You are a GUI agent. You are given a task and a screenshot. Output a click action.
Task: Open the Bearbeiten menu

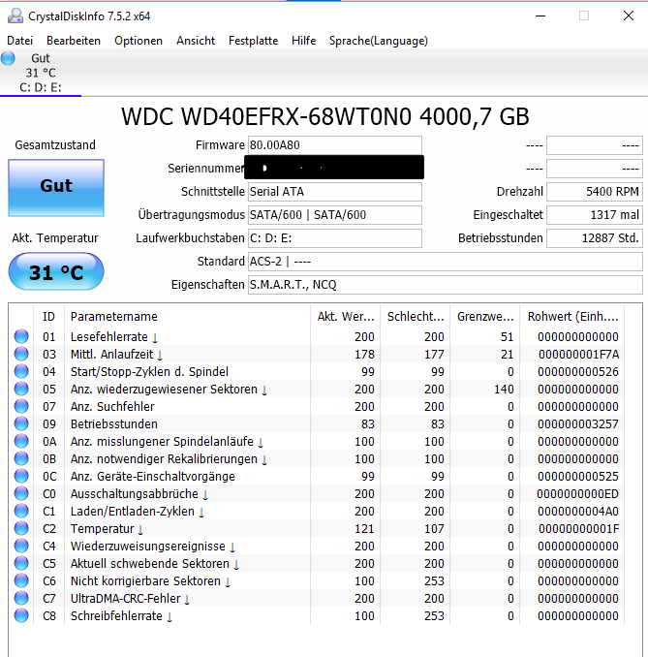tap(74, 41)
